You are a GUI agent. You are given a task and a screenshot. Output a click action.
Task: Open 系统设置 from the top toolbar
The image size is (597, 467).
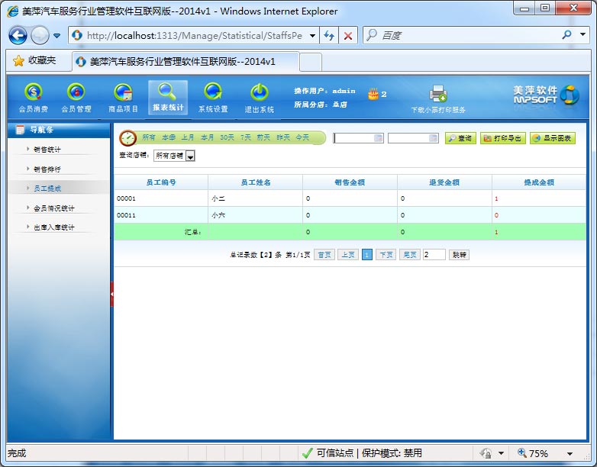pyautogui.click(x=213, y=92)
